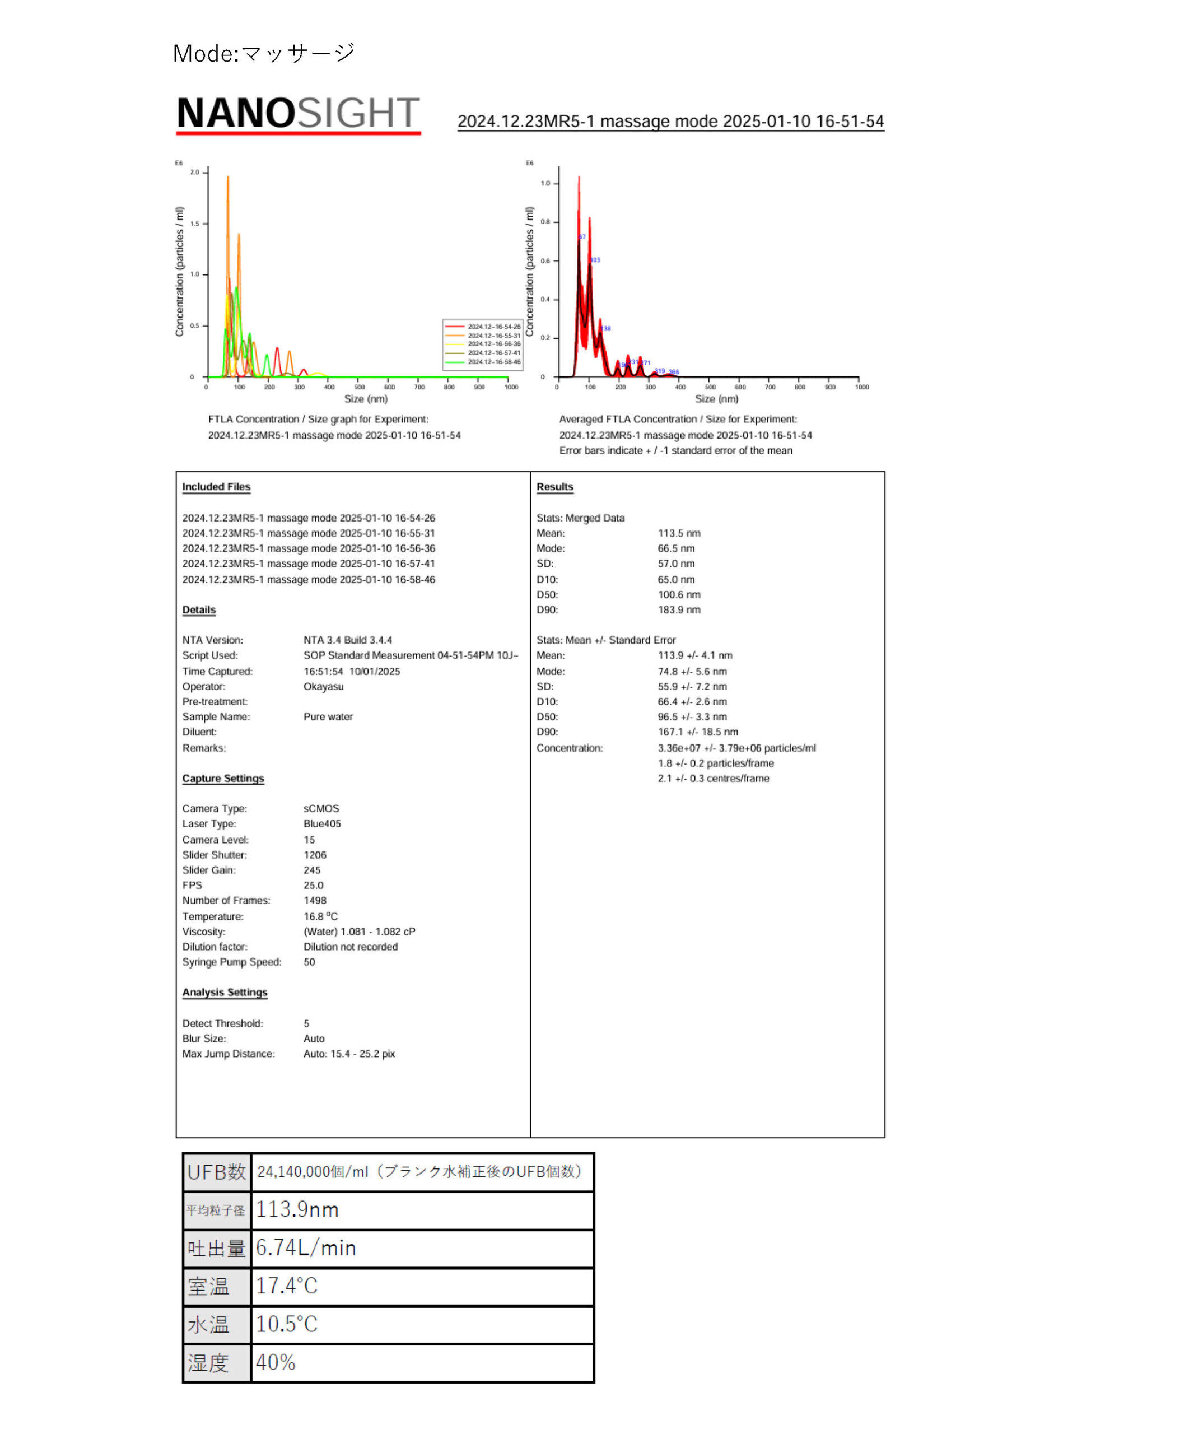The image size is (1203, 1434).
Task: Click '1.8 +/- 0.2 particles/frame' value
Action: tap(716, 763)
